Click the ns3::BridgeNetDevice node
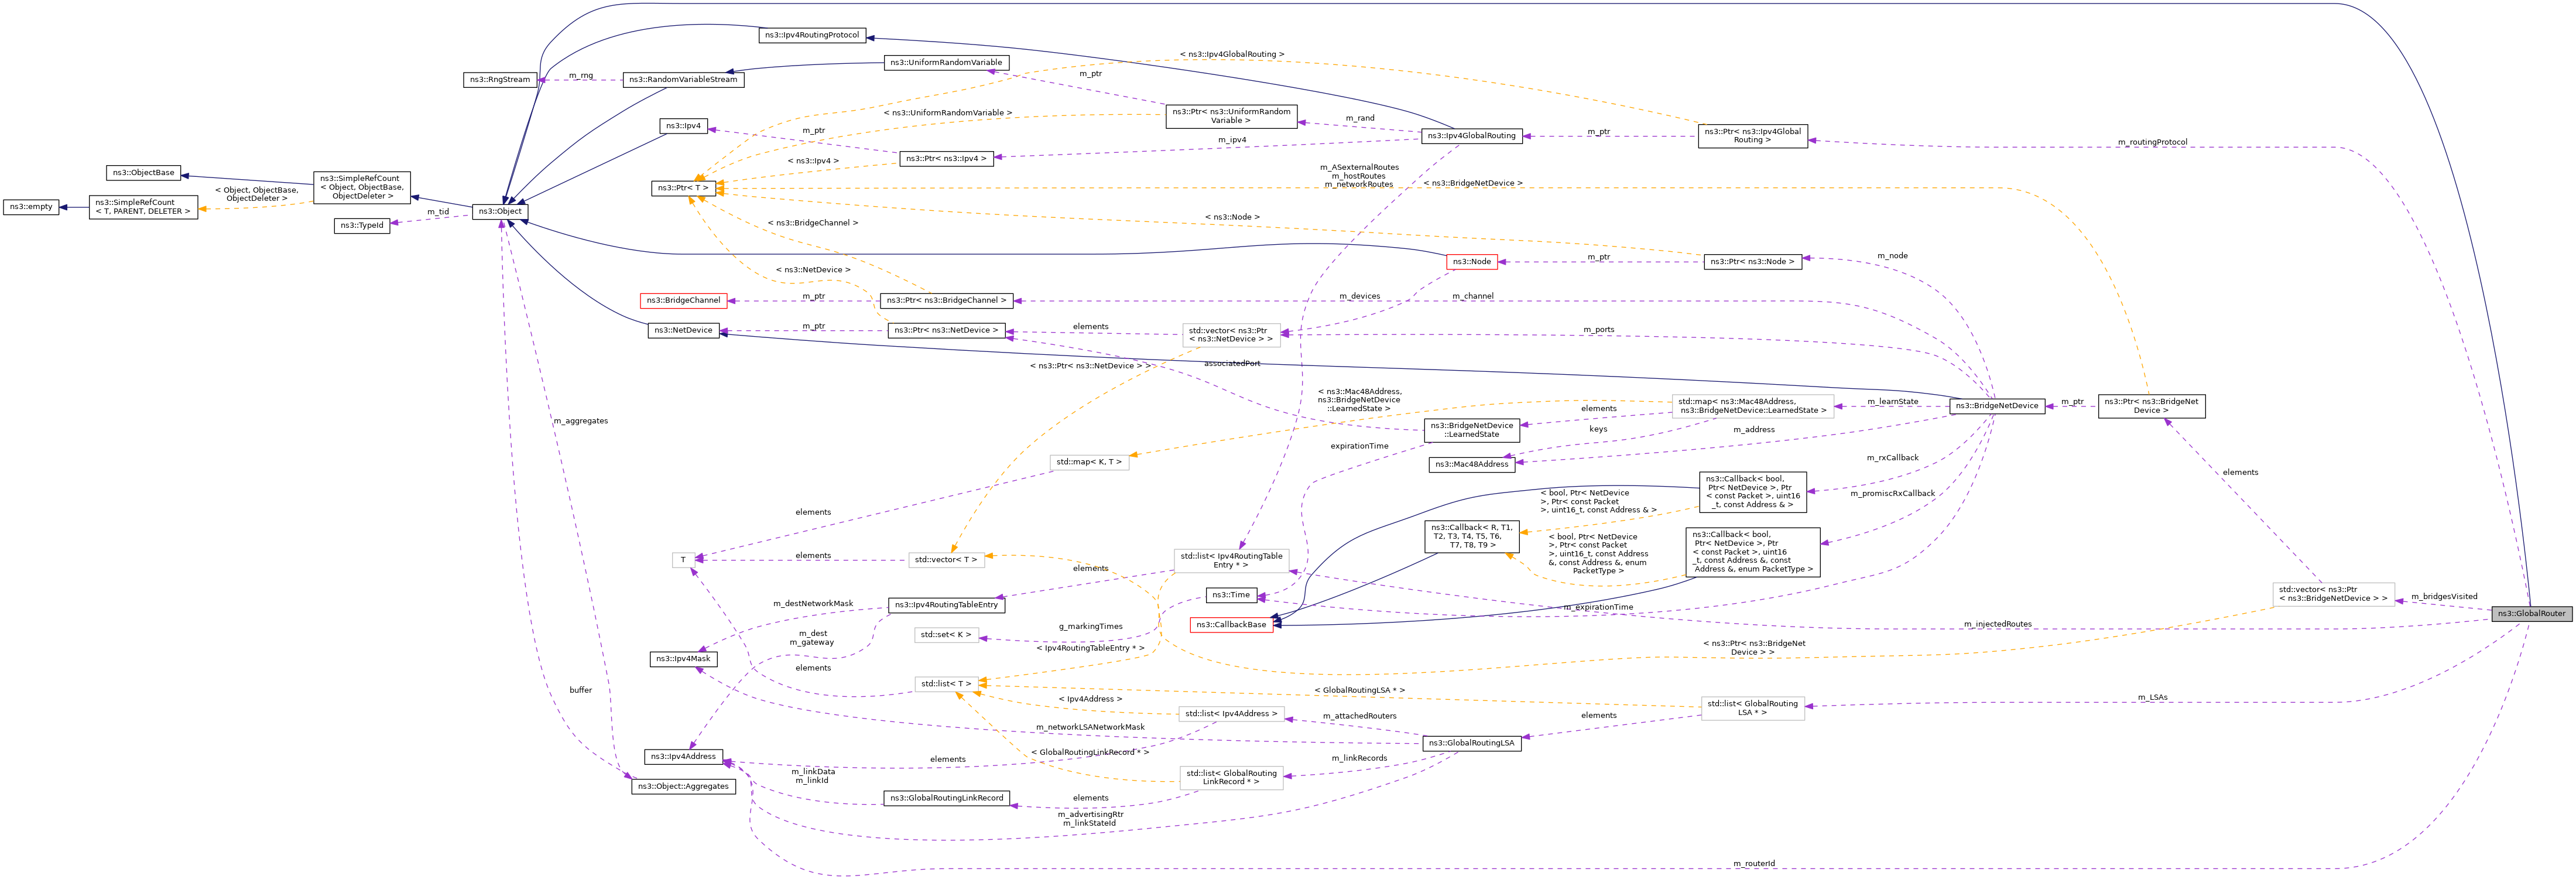Viewport: 2576px width, 879px height. click(1997, 406)
